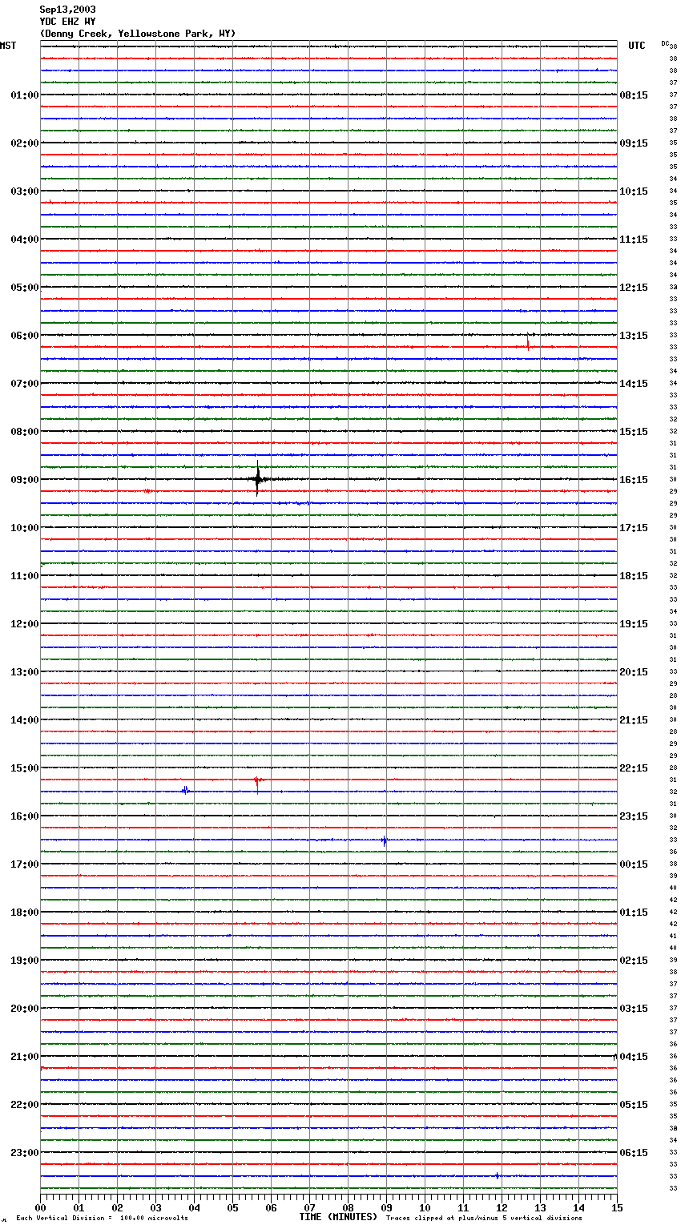
Task: Click minute 10 on the time axis
Action: click(425, 1208)
